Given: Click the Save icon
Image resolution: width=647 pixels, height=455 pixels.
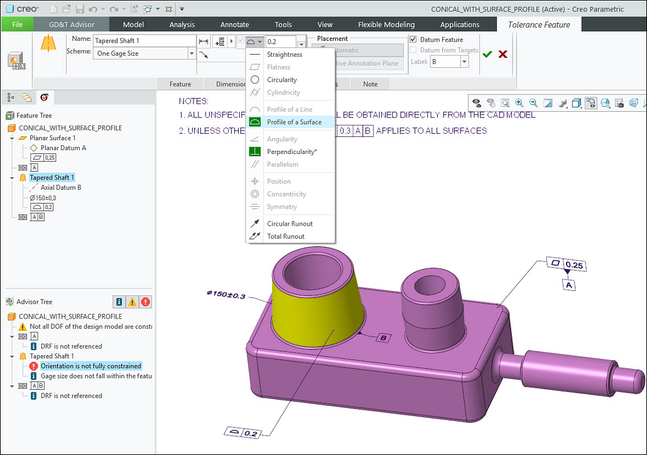Looking at the screenshot, I should click(x=80, y=9).
